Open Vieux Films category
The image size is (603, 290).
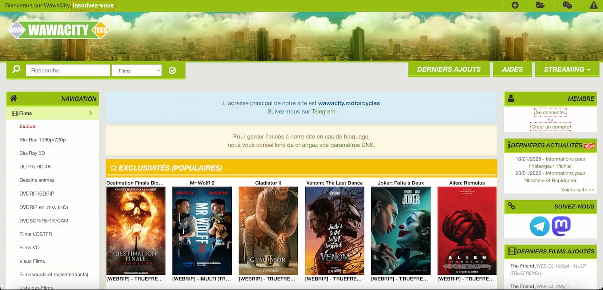32,261
